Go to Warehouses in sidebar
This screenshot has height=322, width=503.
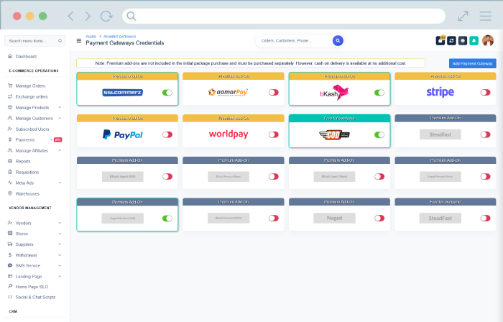pos(27,193)
